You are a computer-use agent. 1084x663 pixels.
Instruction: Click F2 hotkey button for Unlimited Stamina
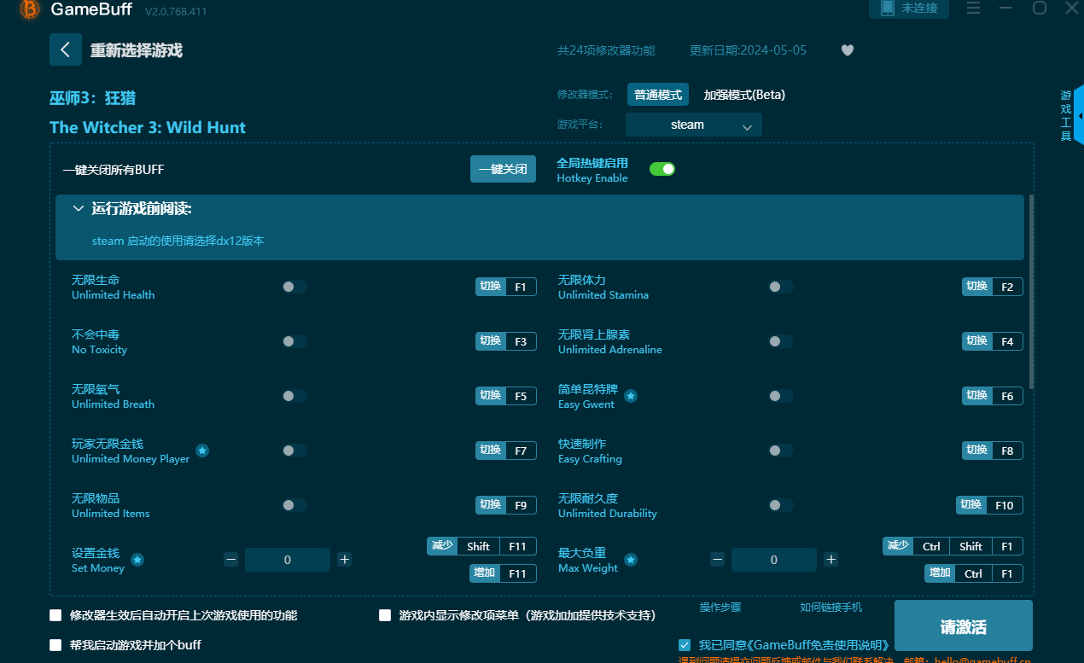[x=992, y=287]
